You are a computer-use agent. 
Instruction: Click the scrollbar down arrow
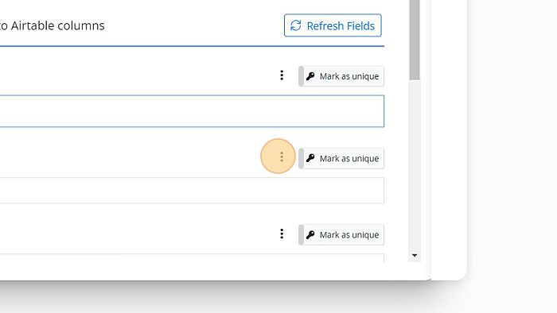[415, 255]
